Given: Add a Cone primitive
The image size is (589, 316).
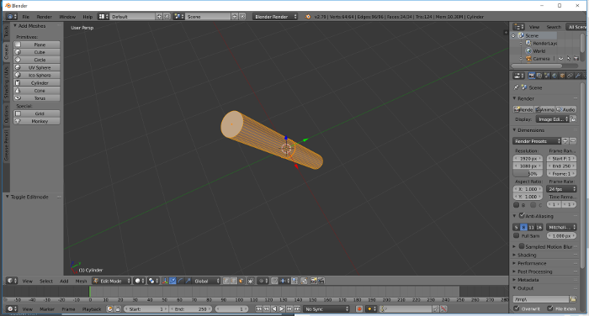Looking at the screenshot, I should [36, 91].
